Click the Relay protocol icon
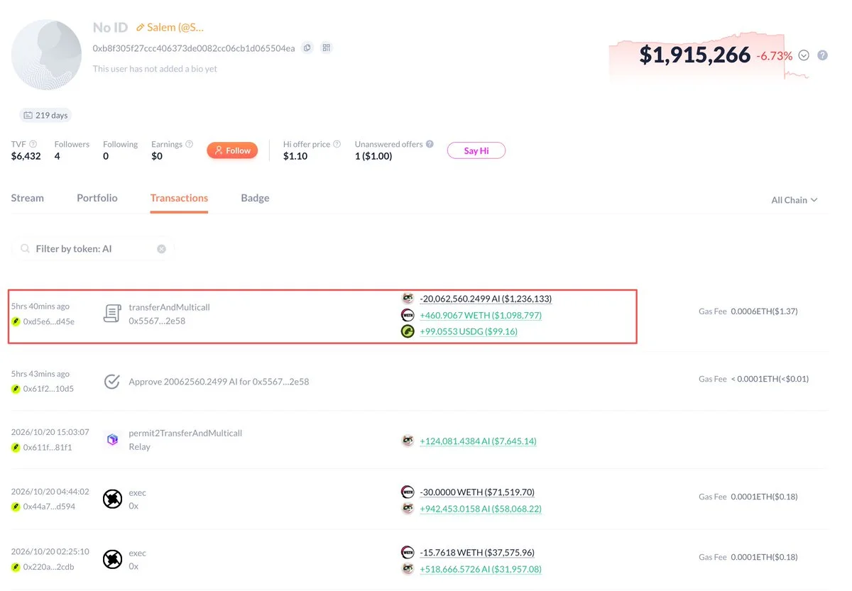The image size is (852, 591). point(112,440)
